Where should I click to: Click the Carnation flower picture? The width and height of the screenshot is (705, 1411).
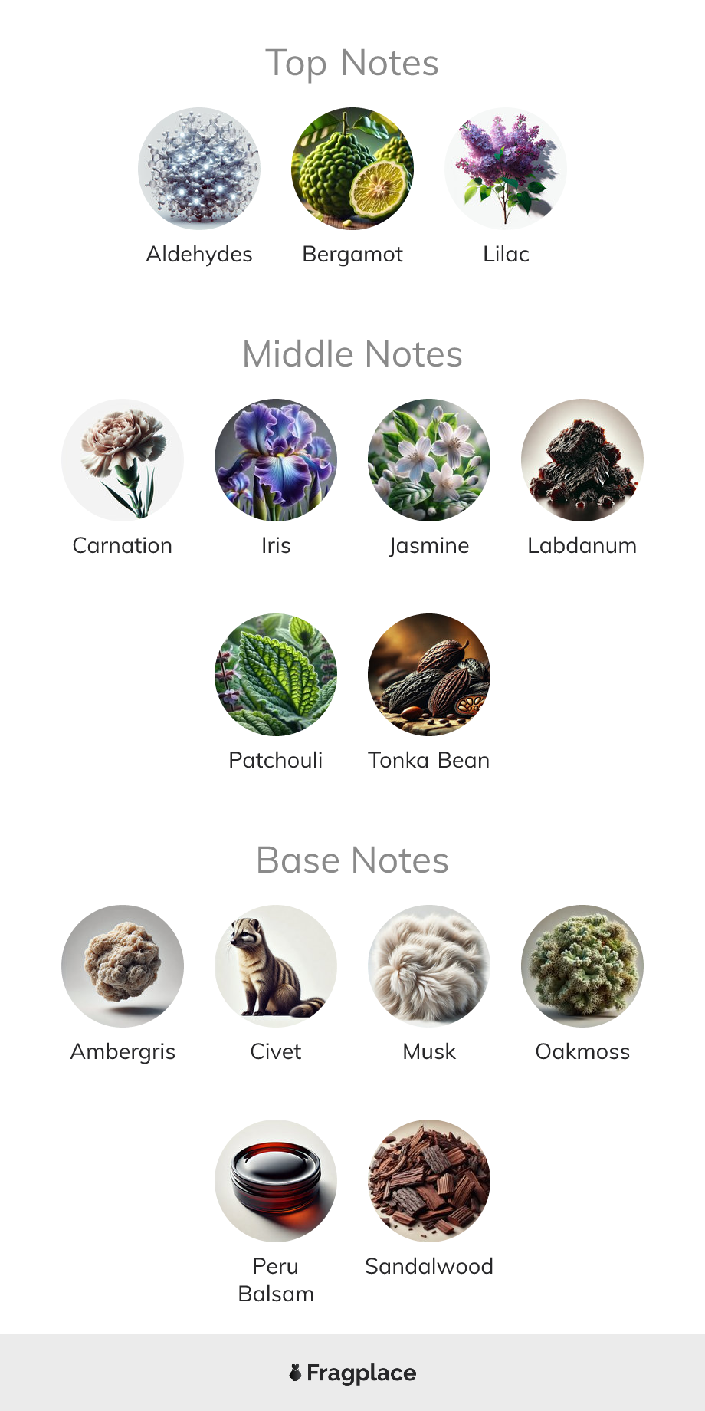(x=123, y=460)
